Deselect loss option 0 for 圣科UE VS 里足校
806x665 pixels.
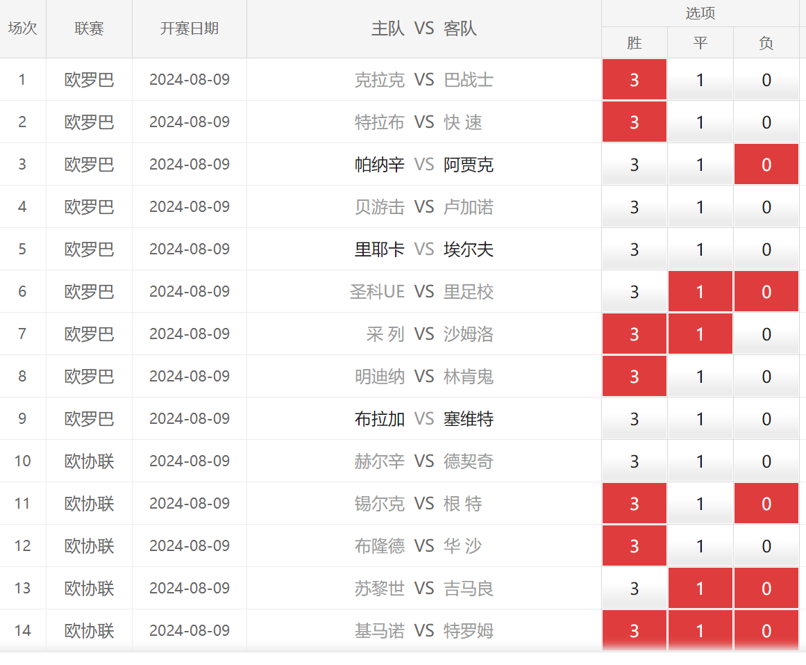pos(766,291)
